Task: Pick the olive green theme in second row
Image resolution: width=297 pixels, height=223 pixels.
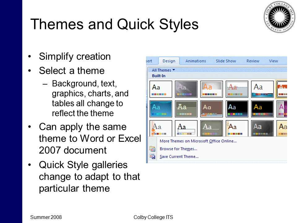Action: [186, 109]
